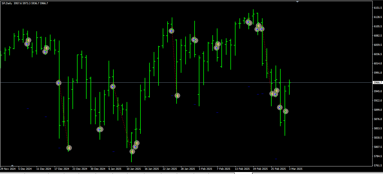Click the 3 Mar 2025 date label
The height and width of the screenshot is (174, 383).
(296, 169)
